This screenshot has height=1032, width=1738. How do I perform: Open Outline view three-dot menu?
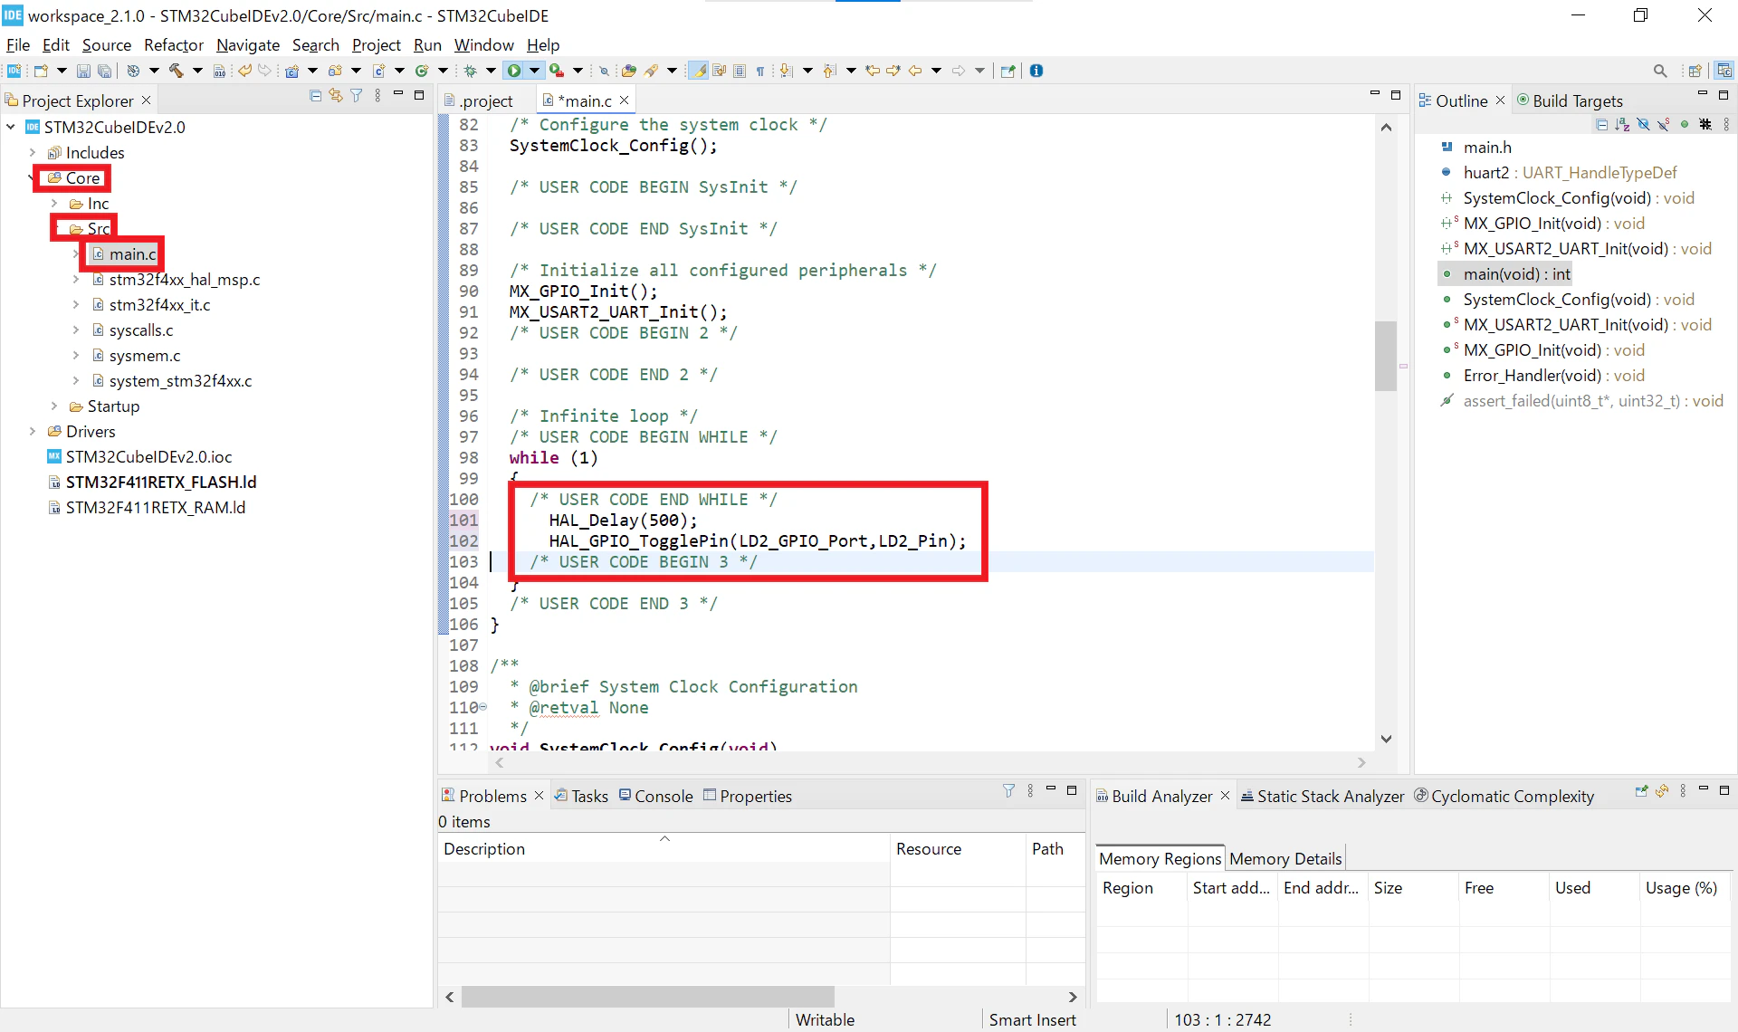click(1726, 124)
